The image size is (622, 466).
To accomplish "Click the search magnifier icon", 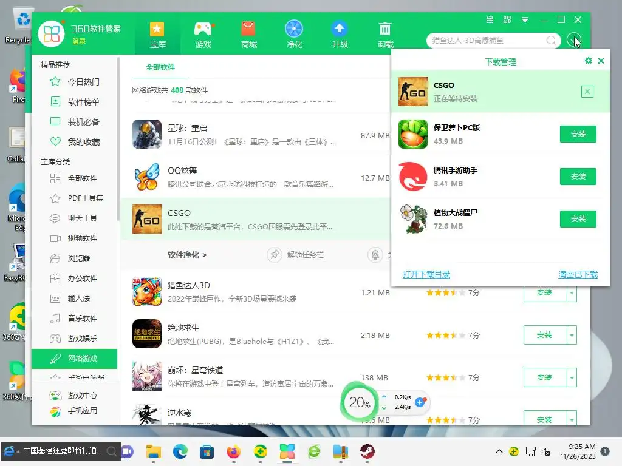I will tap(550, 41).
